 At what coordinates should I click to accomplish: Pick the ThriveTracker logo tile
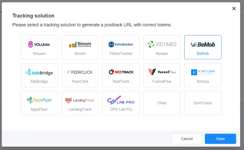(121, 44)
